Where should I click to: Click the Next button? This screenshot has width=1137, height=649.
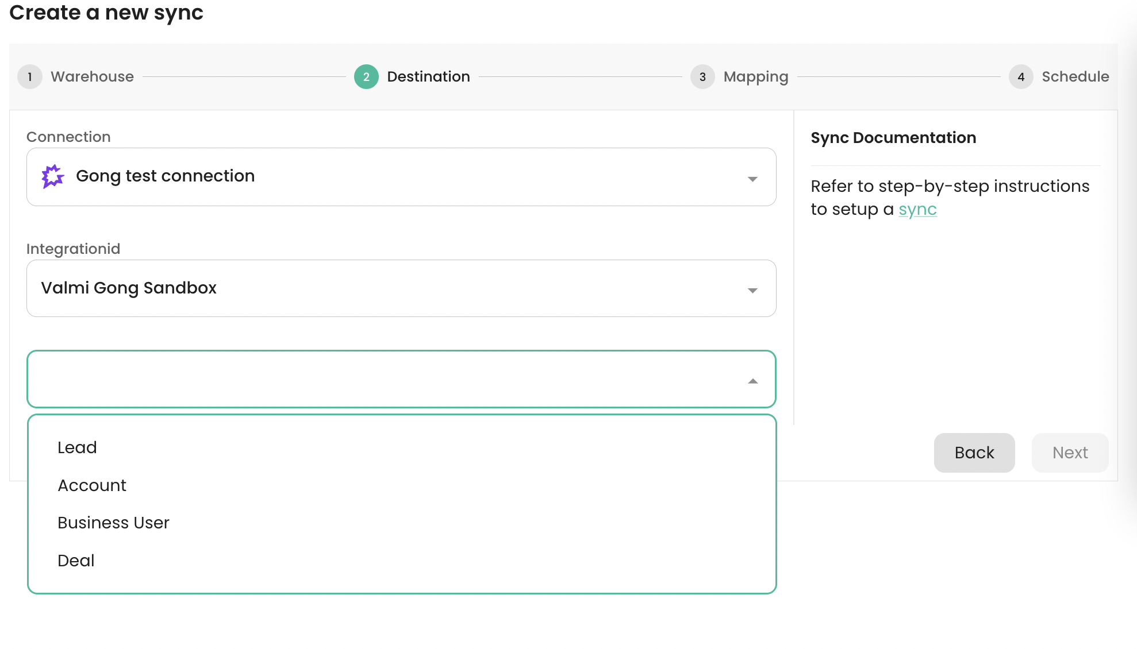(1070, 453)
